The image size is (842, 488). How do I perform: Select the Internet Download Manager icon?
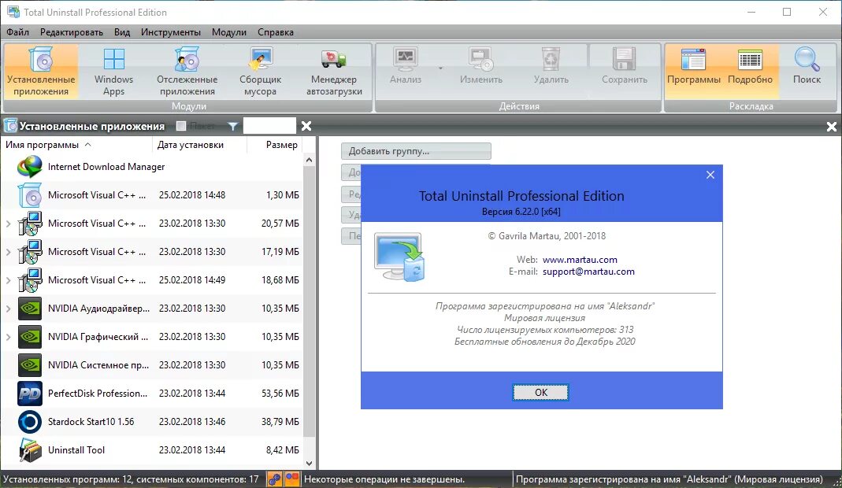click(29, 167)
